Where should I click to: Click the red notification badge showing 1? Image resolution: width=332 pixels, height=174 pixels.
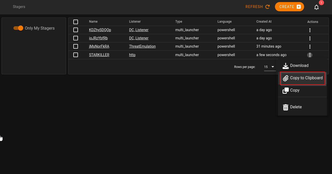[x=321, y=3]
